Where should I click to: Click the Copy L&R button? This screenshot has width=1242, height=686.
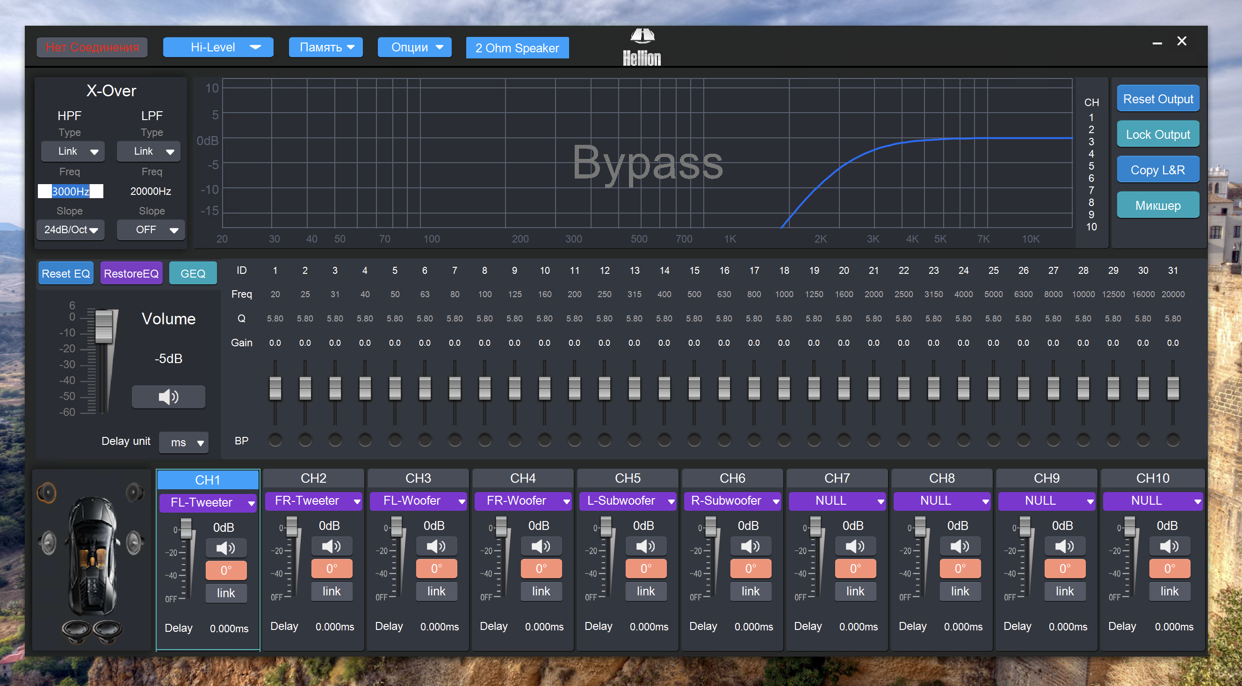(1157, 170)
